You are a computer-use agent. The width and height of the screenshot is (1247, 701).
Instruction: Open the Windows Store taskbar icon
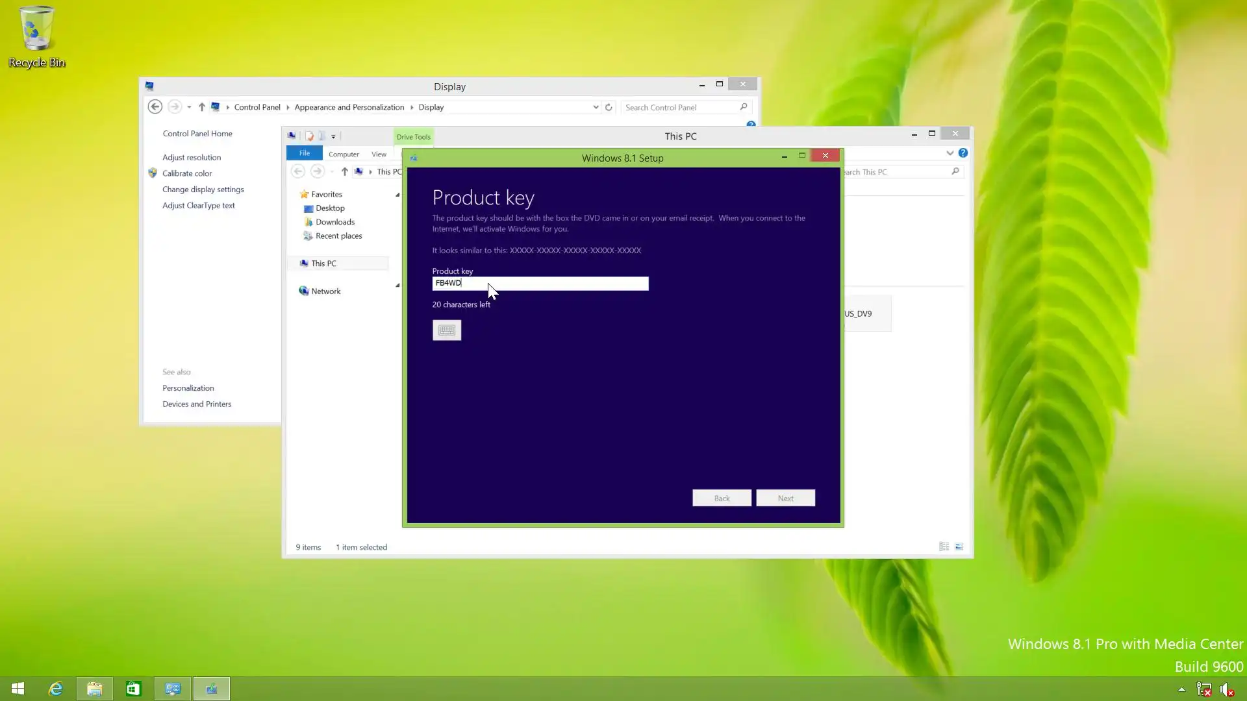133,689
